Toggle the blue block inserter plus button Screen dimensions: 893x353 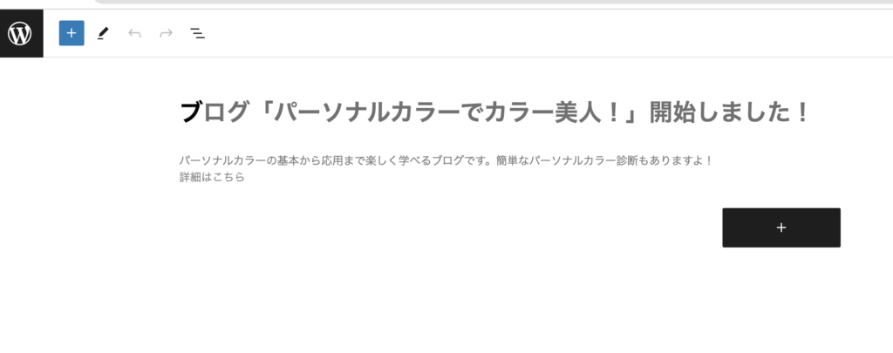pos(72,33)
